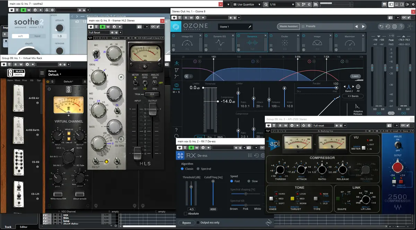Open the Ozone settings gear

395,26
